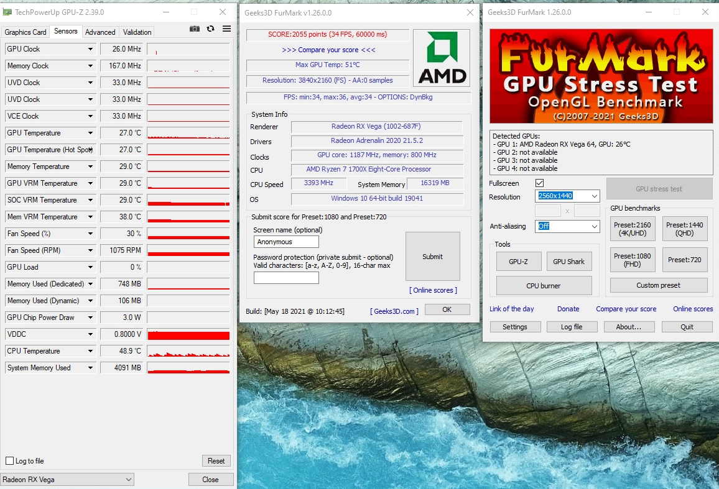Click the Close button in GPU-Z
Screen dimensions: 719x489
tap(210, 480)
